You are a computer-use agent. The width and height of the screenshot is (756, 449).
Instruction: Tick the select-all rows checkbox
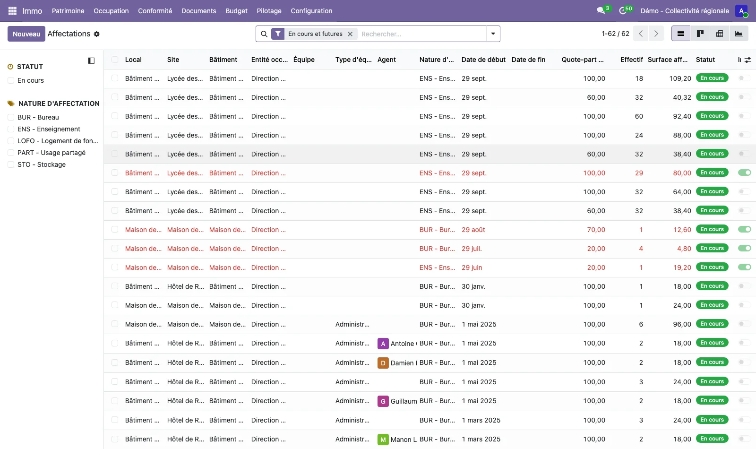pyautogui.click(x=115, y=60)
